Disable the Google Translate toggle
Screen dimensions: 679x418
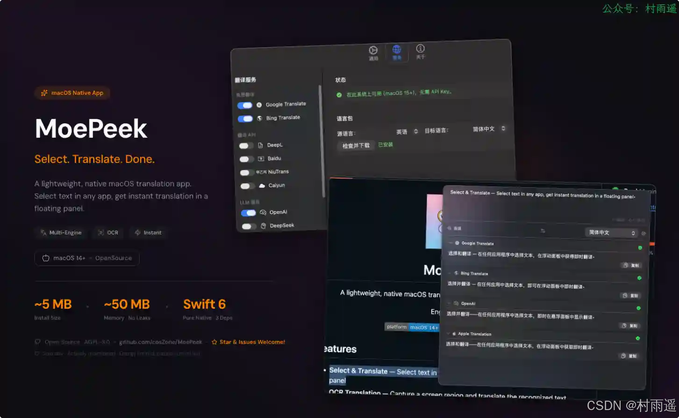click(x=245, y=105)
